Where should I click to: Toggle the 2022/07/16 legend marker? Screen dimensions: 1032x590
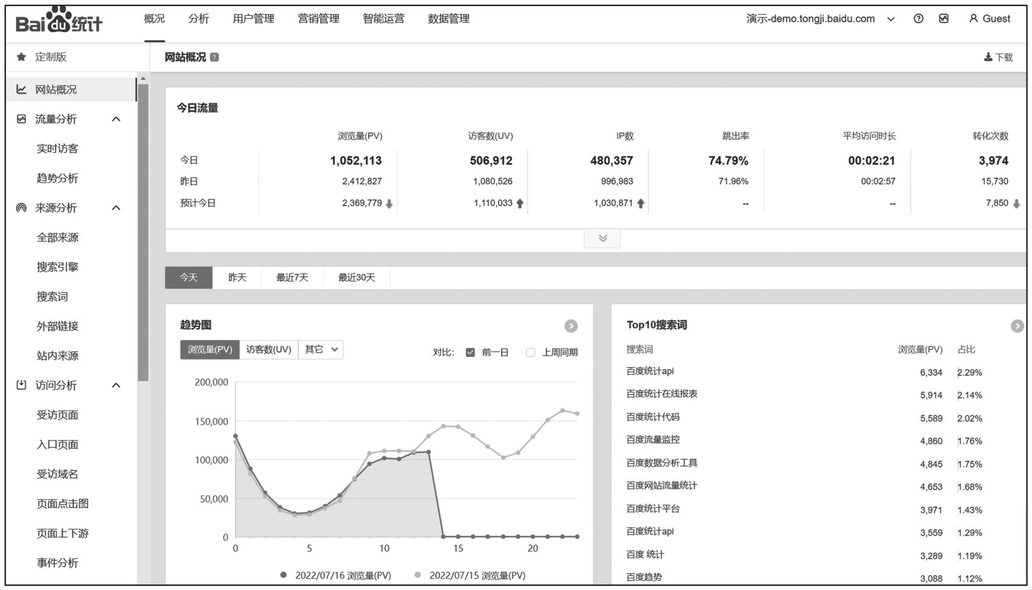coord(283,575)
